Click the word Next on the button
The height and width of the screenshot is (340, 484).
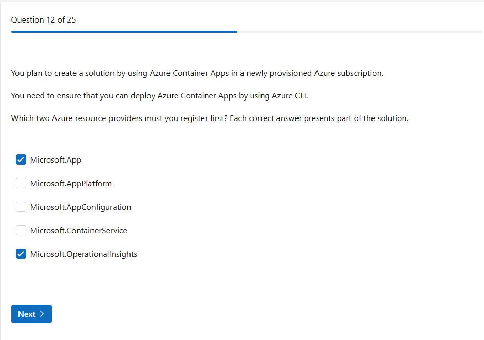(27, 314)
